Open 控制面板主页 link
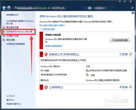This screenshot has width=136, height=110. tap(13, 15)
